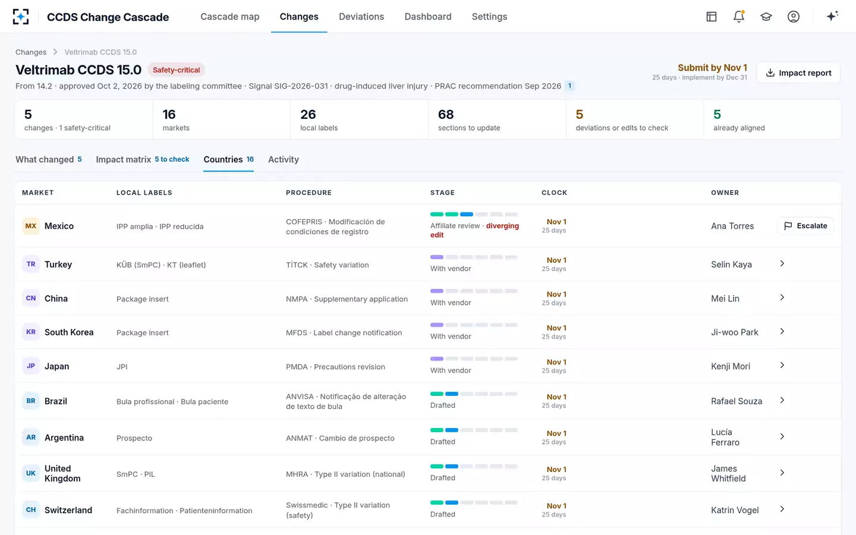Click the TR country badge for Turkey
This screenshot has width=856, height=535.
coord(31,264)
